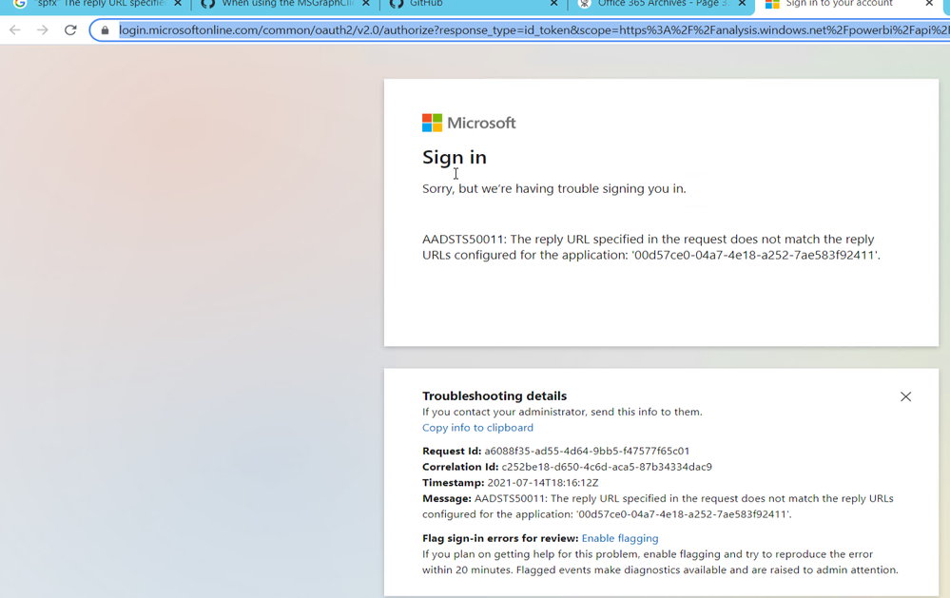Click the 'Copy info to clipboard' link
Screen dimensions: 950x598
[x=477, y=428]
